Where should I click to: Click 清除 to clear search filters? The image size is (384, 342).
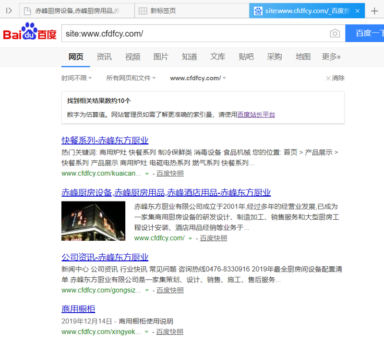[335, 78]
